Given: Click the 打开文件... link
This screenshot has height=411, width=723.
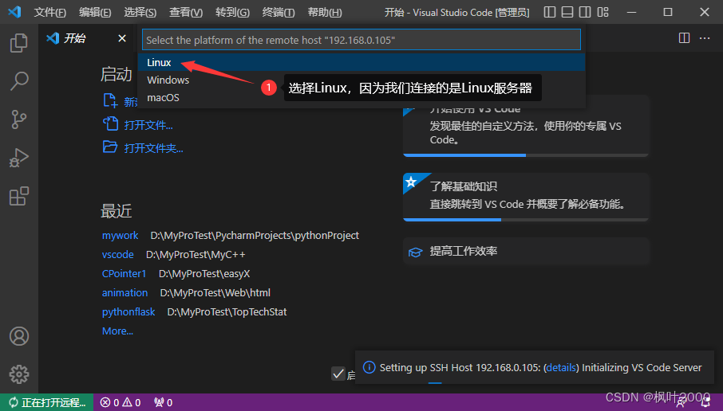Looking at the screenshot, I should tap(148, 125).
